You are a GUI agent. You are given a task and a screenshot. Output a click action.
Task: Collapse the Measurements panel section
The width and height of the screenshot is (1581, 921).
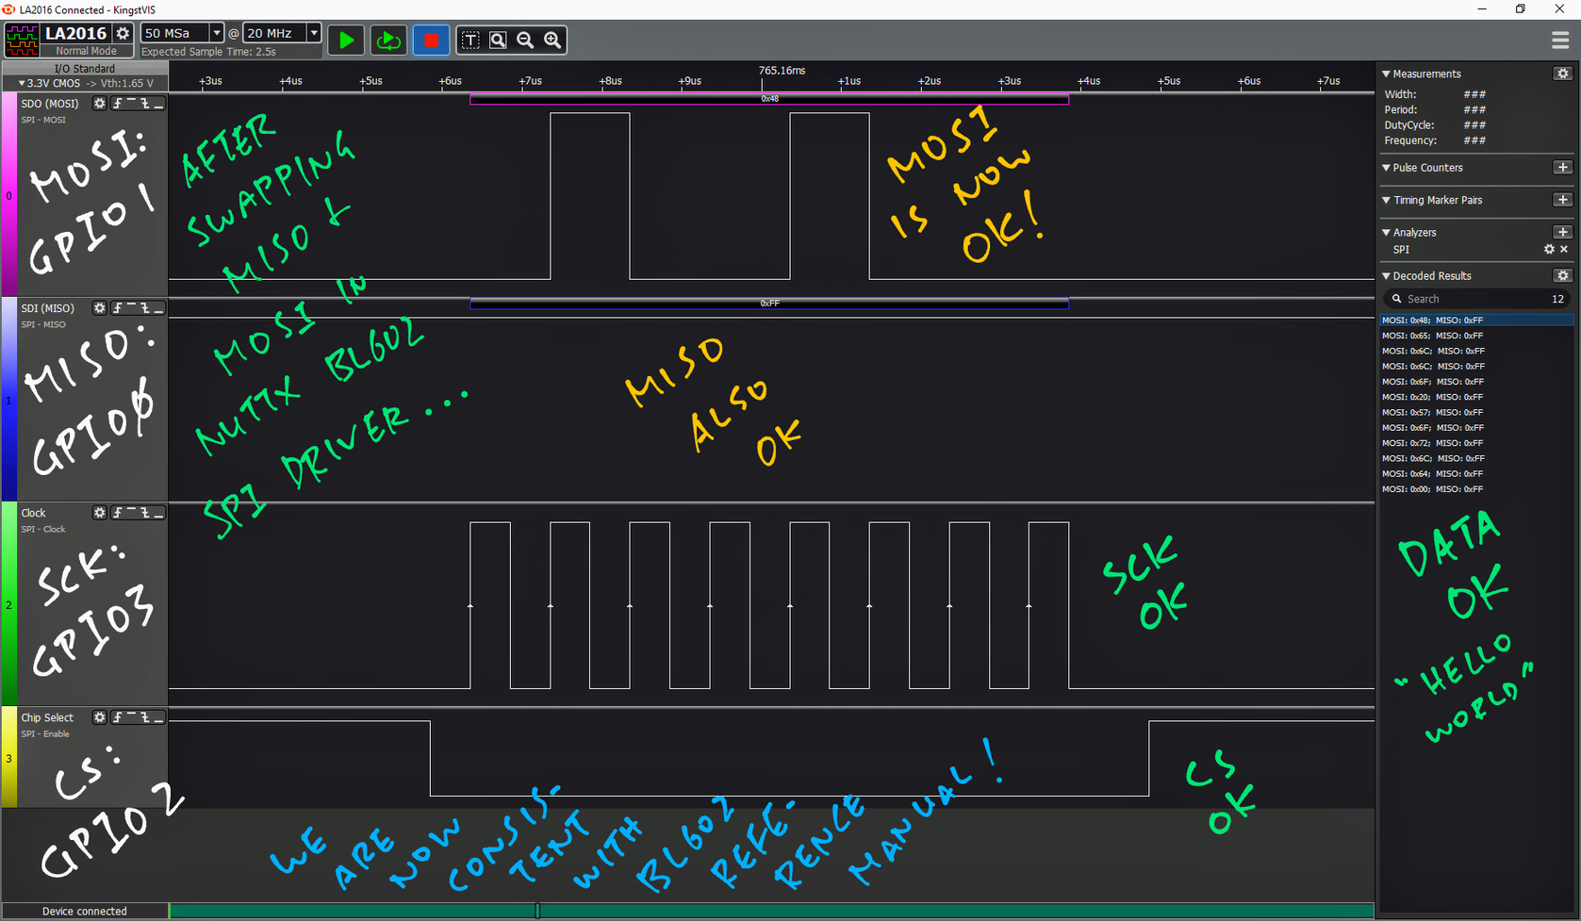[x=1386, y=74]
